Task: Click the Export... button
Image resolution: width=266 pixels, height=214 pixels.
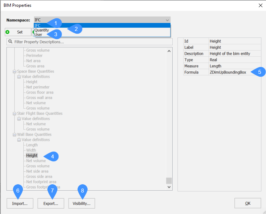Action: tap(51, 203)
